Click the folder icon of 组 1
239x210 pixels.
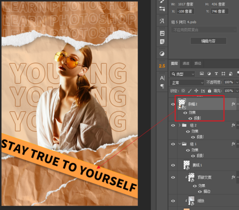click(184, 144)
